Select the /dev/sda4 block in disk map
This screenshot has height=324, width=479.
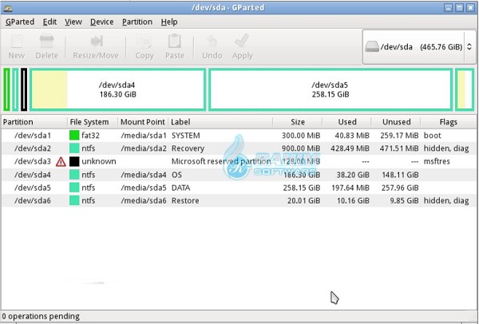pos(117,89)
